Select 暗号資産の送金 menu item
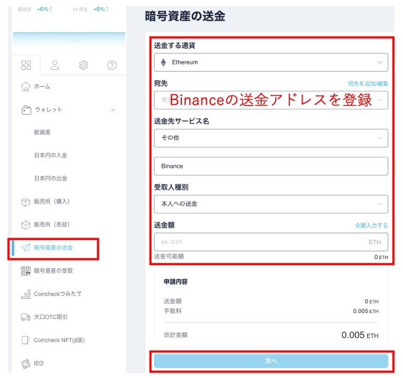 (x=53, y=248)
